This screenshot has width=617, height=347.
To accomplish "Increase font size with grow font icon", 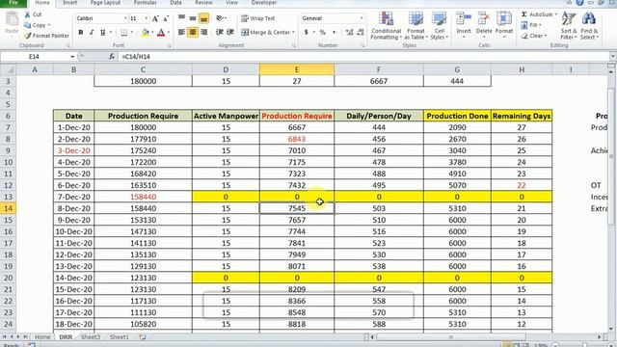I will (x=155, y=18).
